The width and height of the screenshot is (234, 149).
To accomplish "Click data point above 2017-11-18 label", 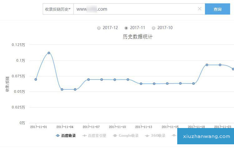I will click(x=193, y=84).
